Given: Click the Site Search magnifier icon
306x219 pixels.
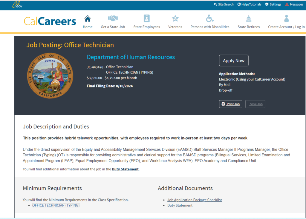Looking at the screenshot, I should point(215,4).
